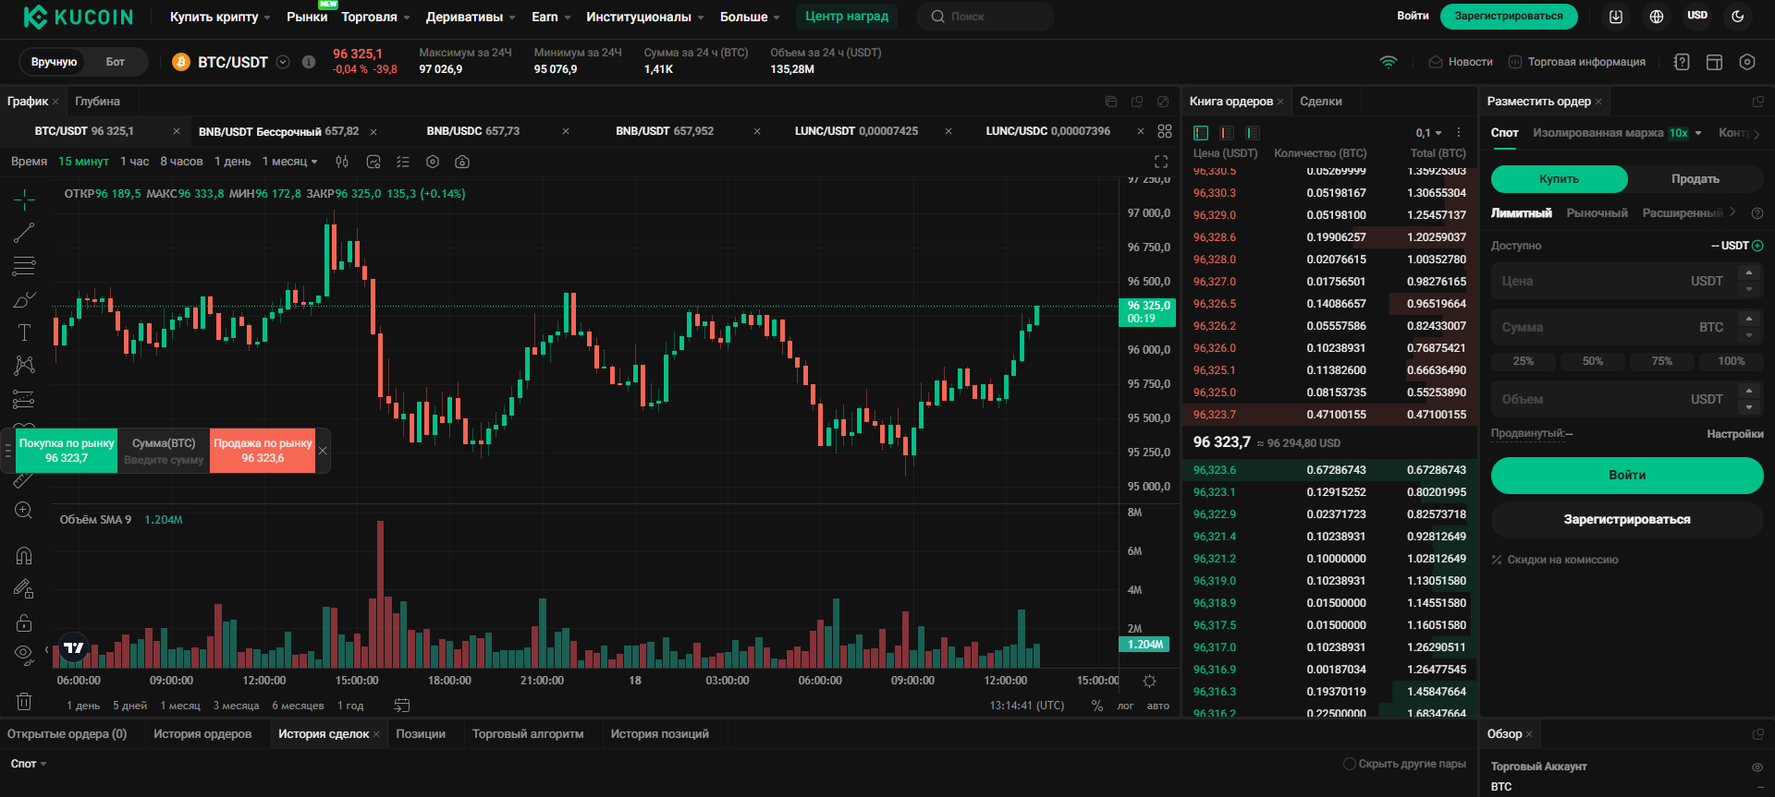The height and width of the screenshot is (797, 1775).
Task: Show BTC/USDT coin info icon
Action: (x=309, y=62)
